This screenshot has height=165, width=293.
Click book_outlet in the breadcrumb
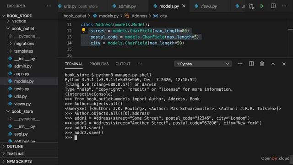click(75, 16)
